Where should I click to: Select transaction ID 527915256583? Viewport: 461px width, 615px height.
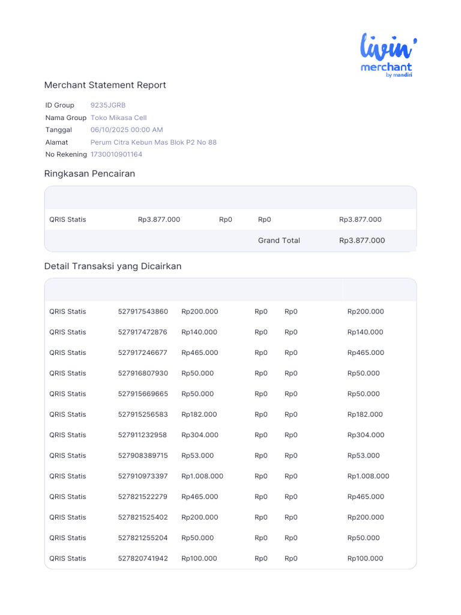[143, 414]
